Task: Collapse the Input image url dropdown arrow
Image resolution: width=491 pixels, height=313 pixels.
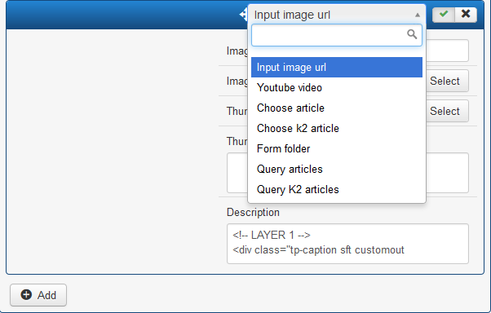Action: pos(418,15)
